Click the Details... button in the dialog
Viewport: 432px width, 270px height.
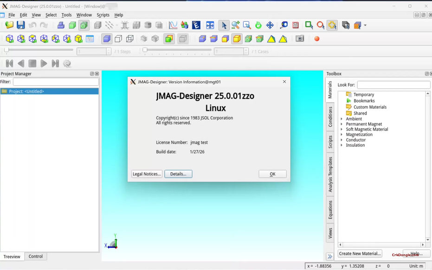pos(178,174)
